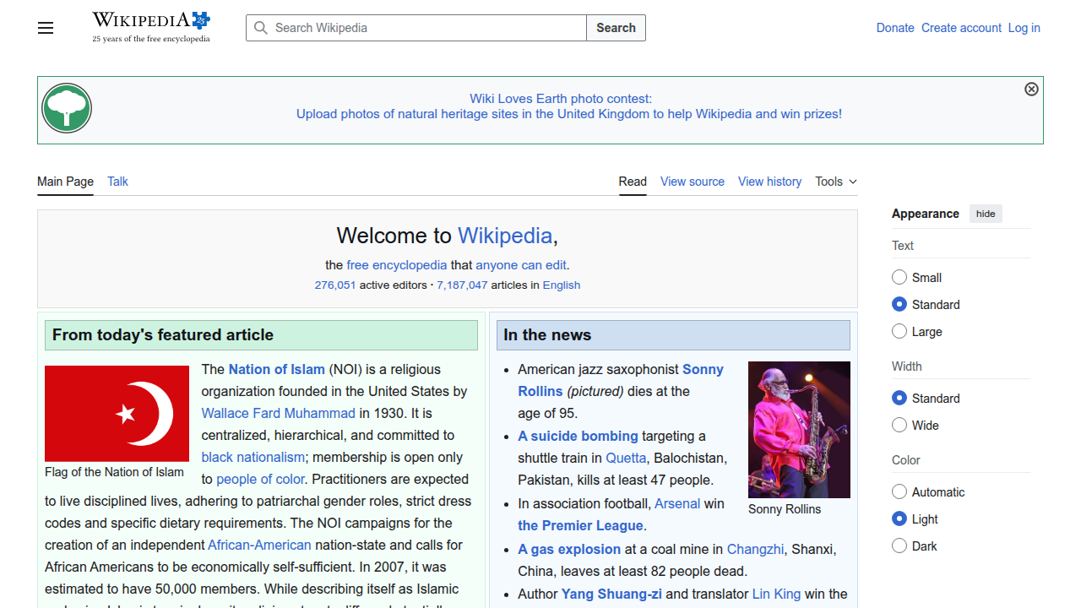
Task: Click the 'Flag of the Nation of Islam' caption
Action: [114, 472]
